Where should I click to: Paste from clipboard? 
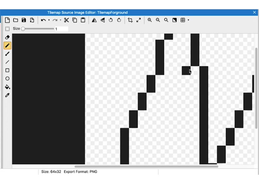point(83,20)
